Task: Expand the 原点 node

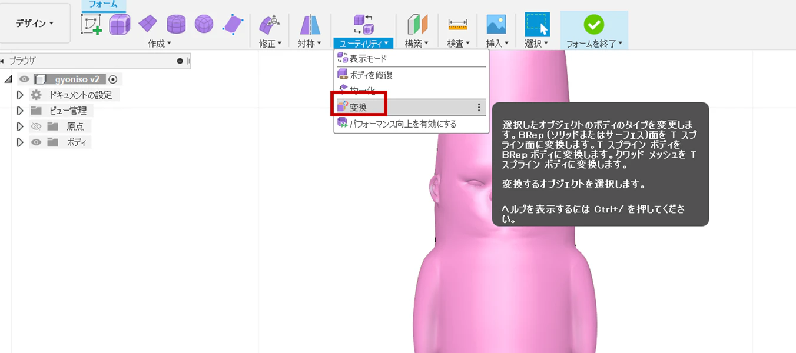Action: click(20, 126)
